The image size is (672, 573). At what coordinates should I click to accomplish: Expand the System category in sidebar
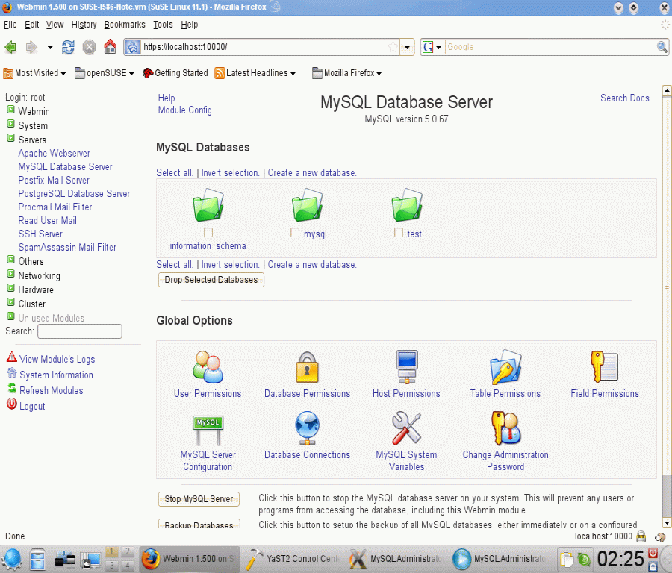click(10, 124)
